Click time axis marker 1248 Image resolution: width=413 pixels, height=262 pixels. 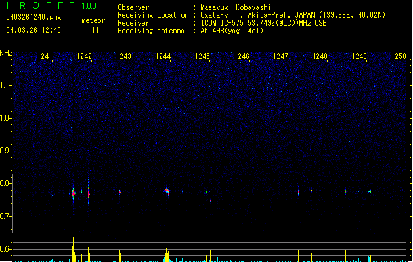(320, 56)
